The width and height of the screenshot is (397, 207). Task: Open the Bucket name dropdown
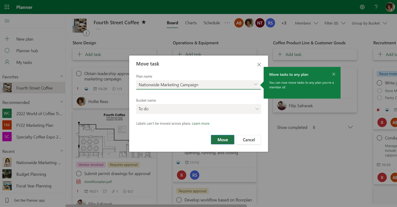[198, 109]
